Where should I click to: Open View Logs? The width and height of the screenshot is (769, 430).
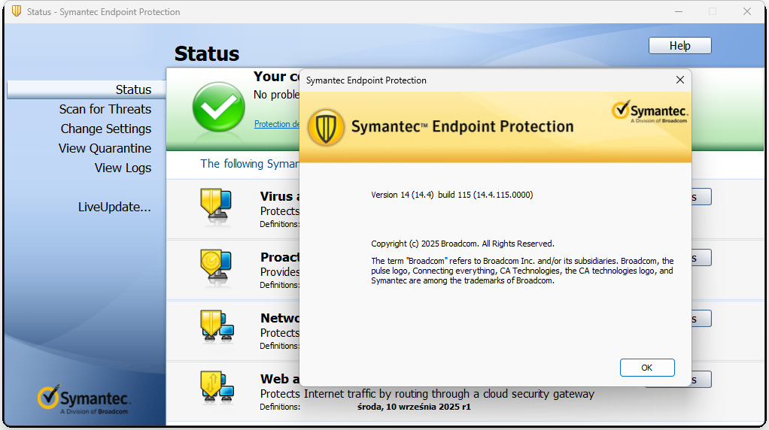pos(123,168)
